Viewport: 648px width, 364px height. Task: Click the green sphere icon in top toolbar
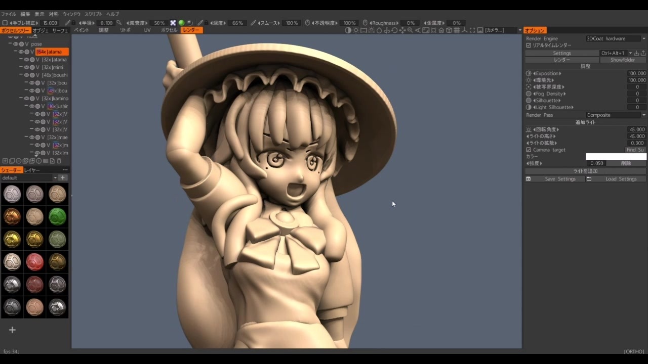pyautogui.click(x=181, y=23)
